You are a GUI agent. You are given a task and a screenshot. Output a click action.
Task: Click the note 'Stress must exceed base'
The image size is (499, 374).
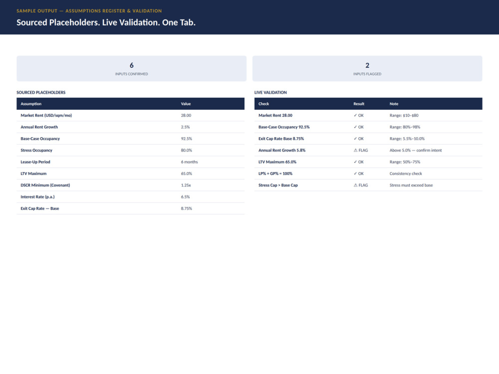tap(411, 185)
